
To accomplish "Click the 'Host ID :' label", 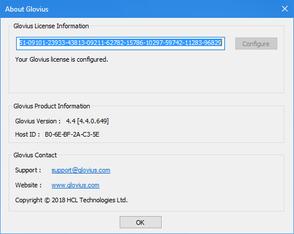I will tap(28, 134).
